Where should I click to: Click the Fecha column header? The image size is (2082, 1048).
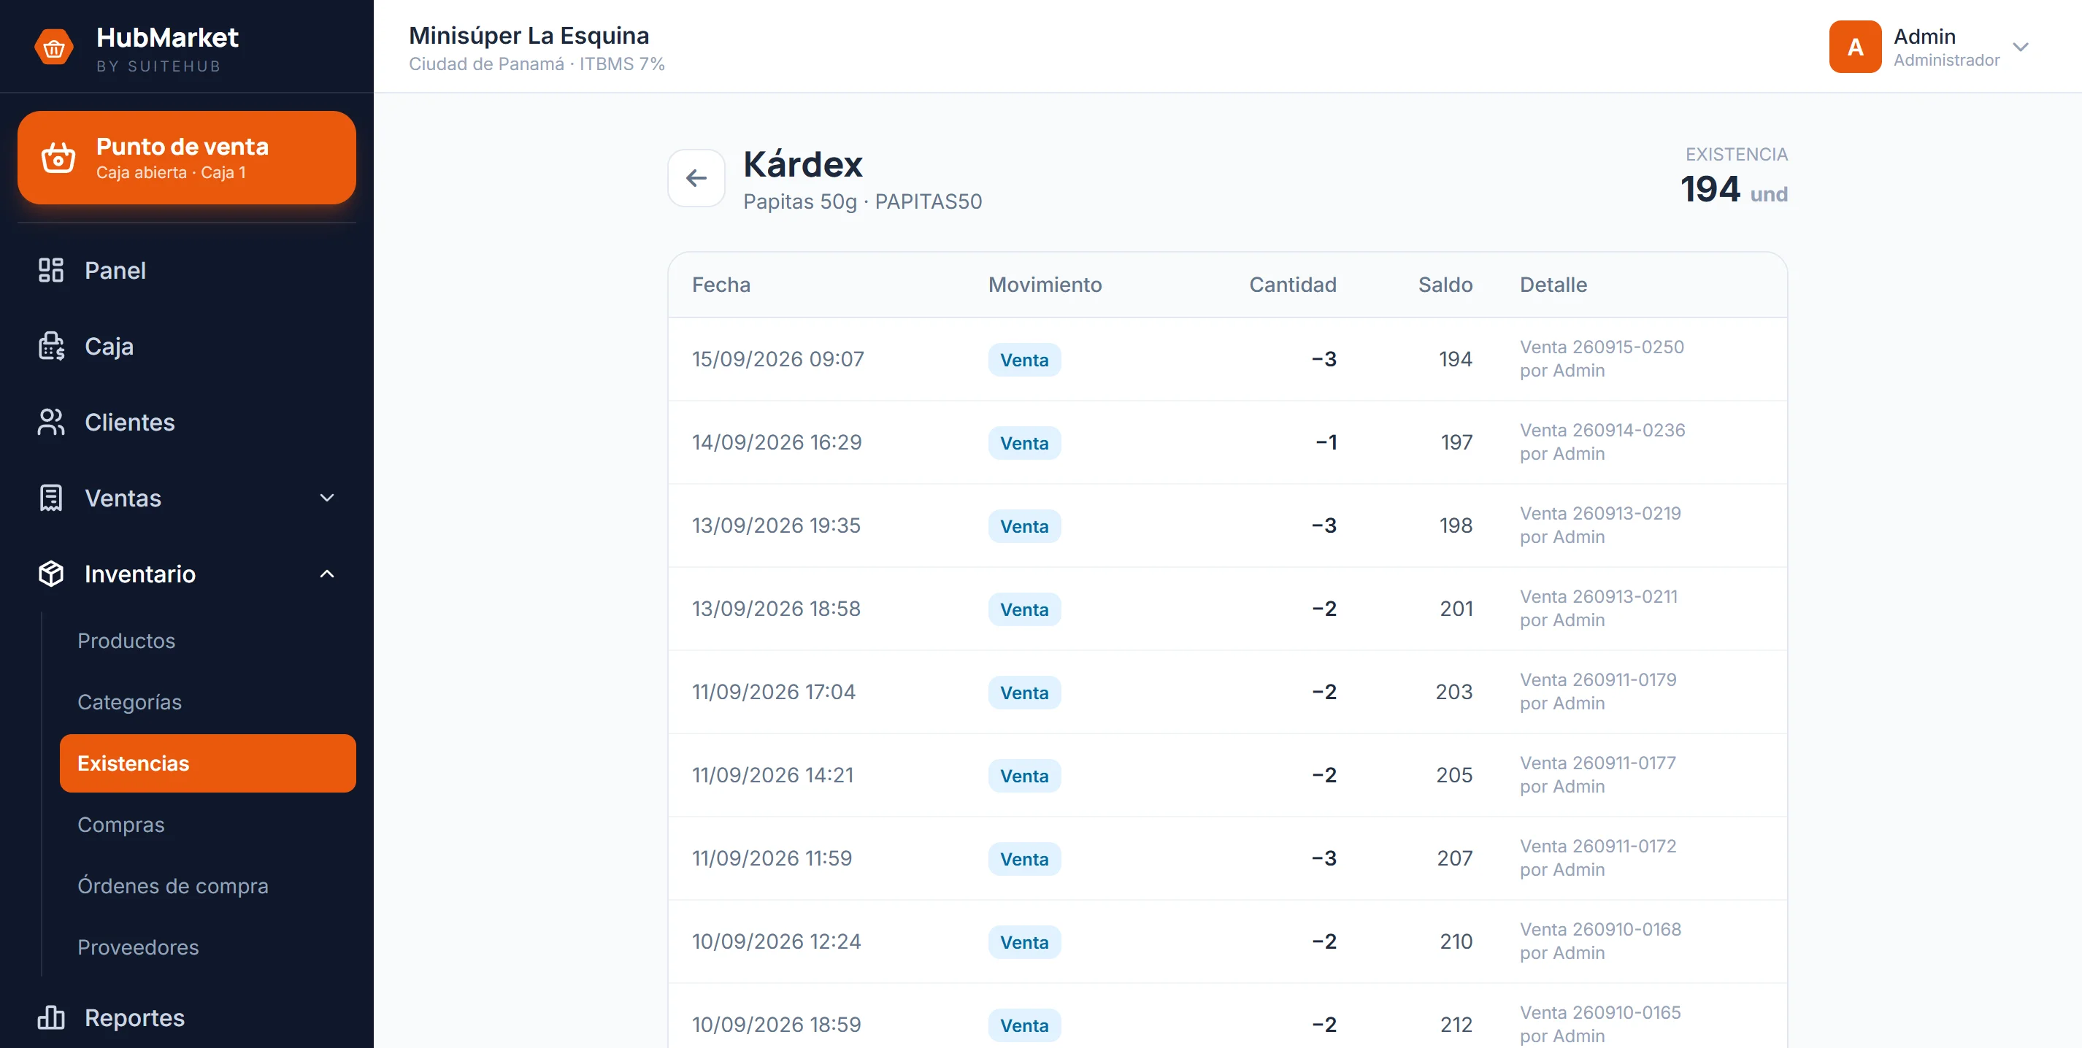721,285
